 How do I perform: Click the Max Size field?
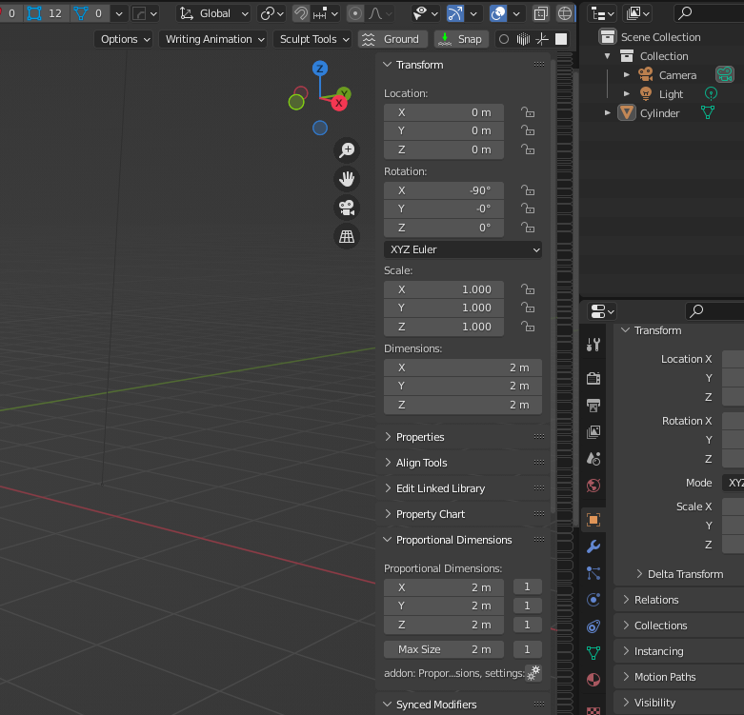pyautogui.click(x=444, y=649)
